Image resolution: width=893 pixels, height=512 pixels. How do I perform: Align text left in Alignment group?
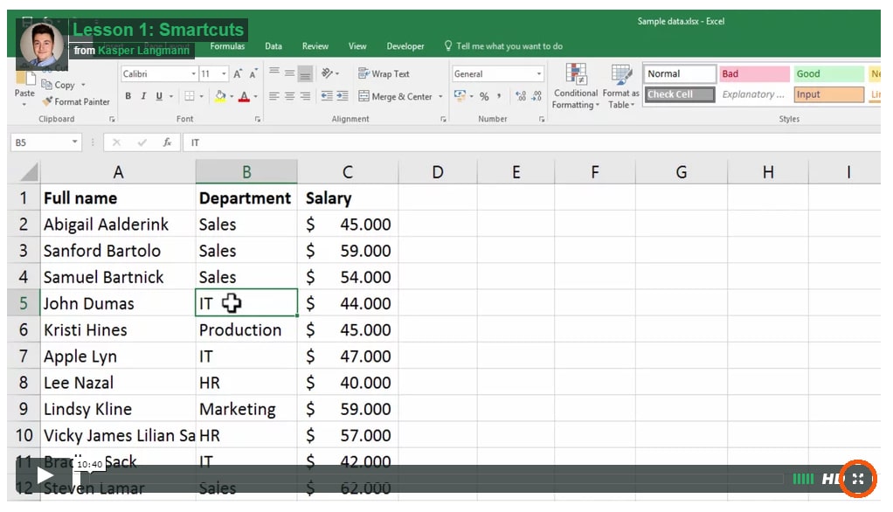[274, 96]
